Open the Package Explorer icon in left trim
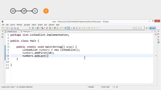The width and height of the screenshot is (161, 90). pos(3,34)
